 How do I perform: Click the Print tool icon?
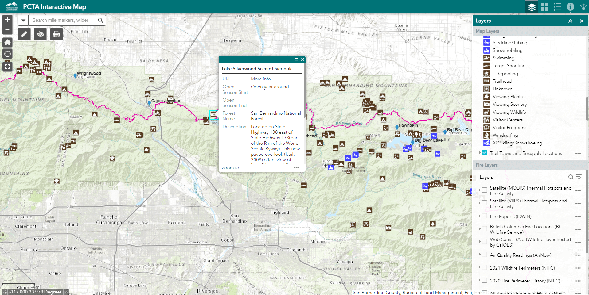pos(56,34)
